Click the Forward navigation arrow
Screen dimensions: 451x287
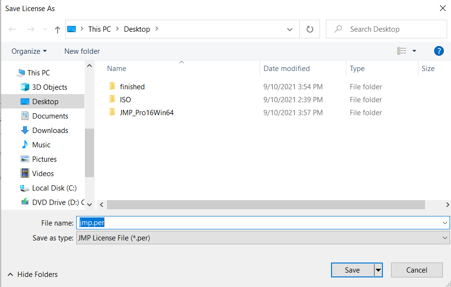pos(31,29)
